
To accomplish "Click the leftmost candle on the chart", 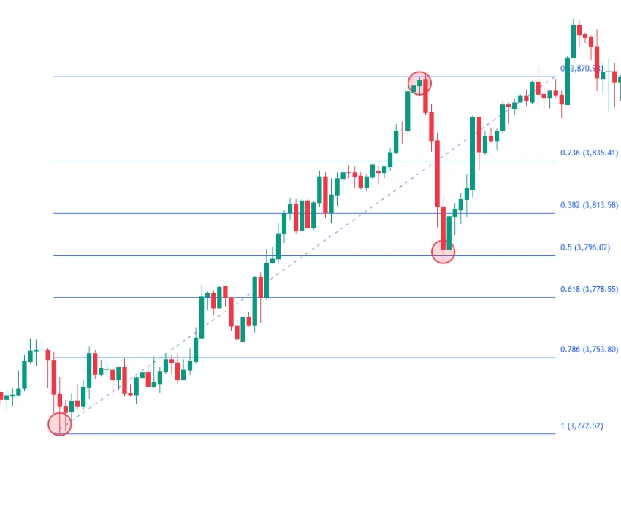I will click(1, 396).
